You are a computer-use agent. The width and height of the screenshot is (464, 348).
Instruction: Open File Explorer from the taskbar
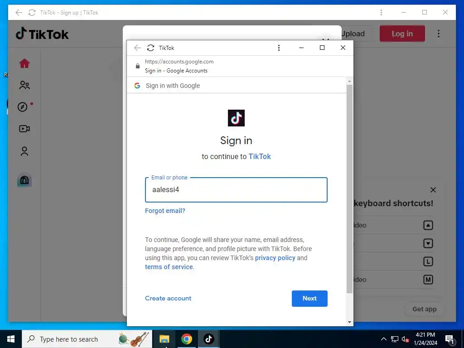pos(164,339)
